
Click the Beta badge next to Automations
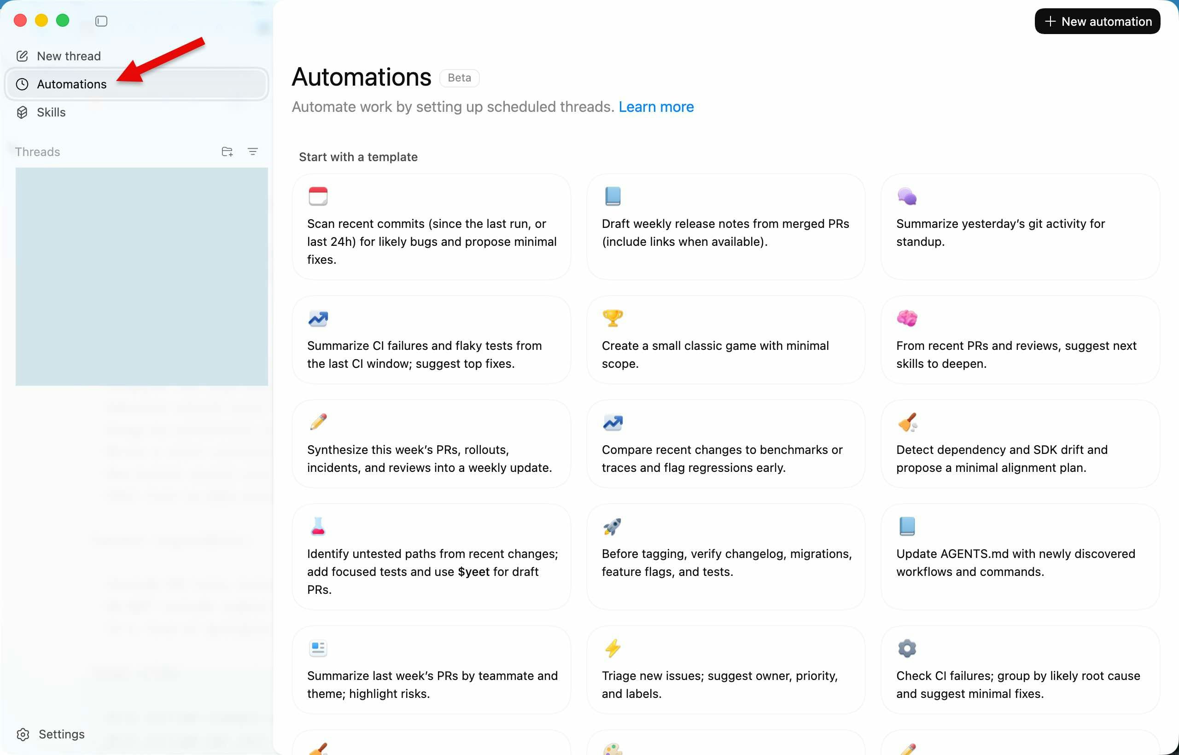pos(459,78)
